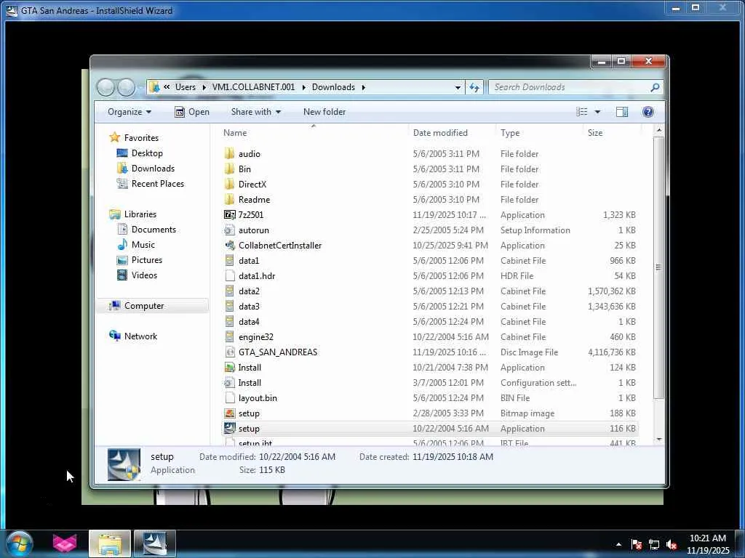Click the Bin folder icon
This screenshot has height=558, width=745.
[x=229, y=169]
